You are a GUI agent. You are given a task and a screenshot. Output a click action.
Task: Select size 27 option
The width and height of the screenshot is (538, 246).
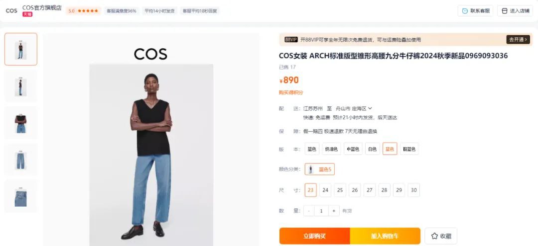(369, 190)
